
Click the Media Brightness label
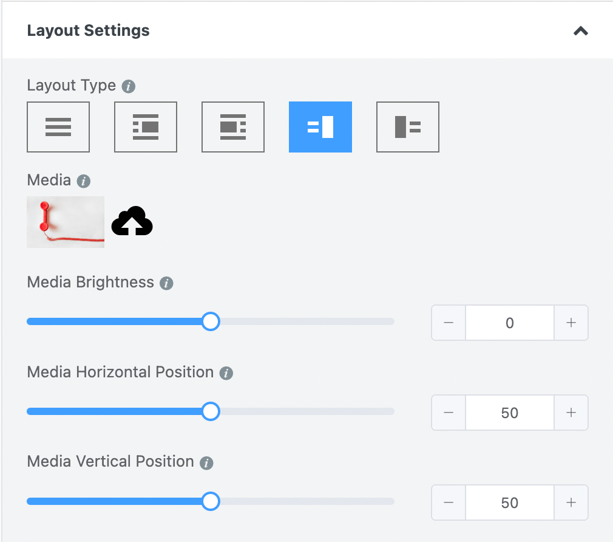(x=90, y=282)
